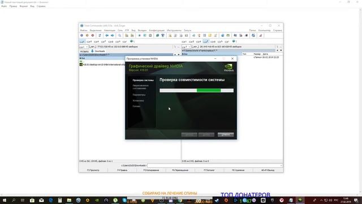Viewport: 362px width, 204px height.
Task: Click the blue round icon at toolbar start
Action: pos(81,35)
